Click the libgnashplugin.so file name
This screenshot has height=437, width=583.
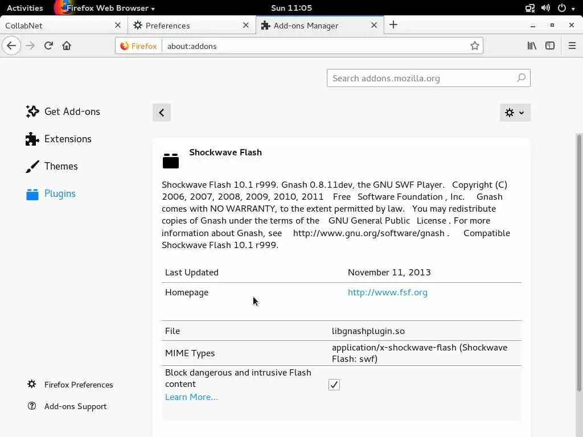tap(368, 331)
